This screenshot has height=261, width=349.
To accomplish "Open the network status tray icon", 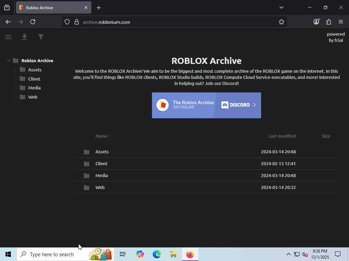I will coord(297,254).
